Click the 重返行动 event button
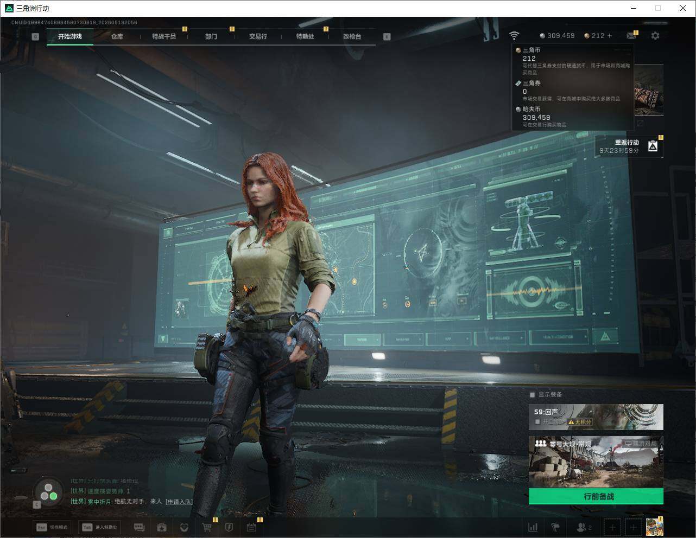This screenshot has height=538, width=696. 629,146
